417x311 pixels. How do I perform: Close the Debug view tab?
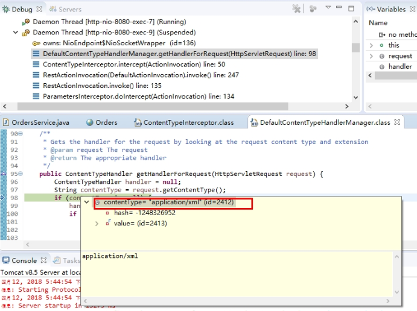click(39, 9)
